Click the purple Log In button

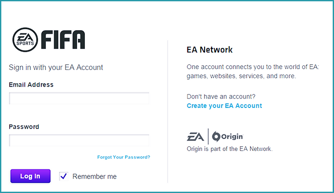pos(31,176)
